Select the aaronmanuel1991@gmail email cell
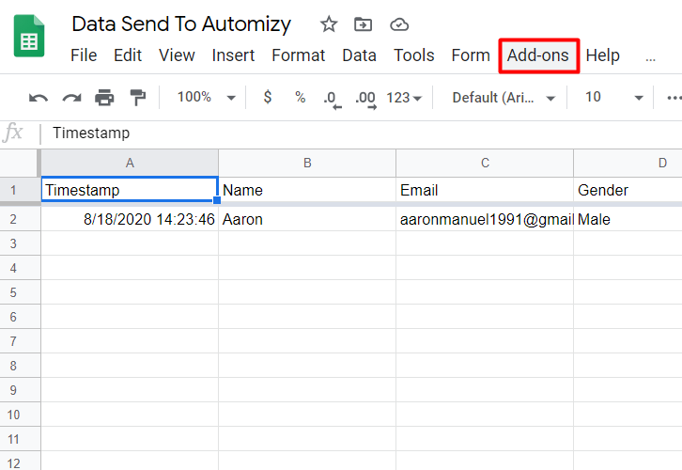Viewport: 682px width, 470px height. tap(485, 219)
